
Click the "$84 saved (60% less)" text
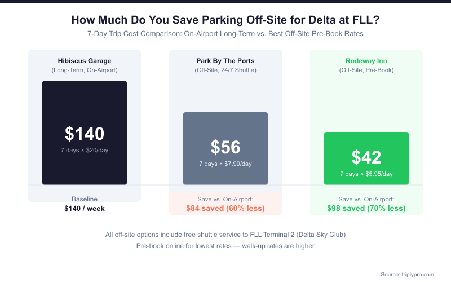click(x=225, y=209)
